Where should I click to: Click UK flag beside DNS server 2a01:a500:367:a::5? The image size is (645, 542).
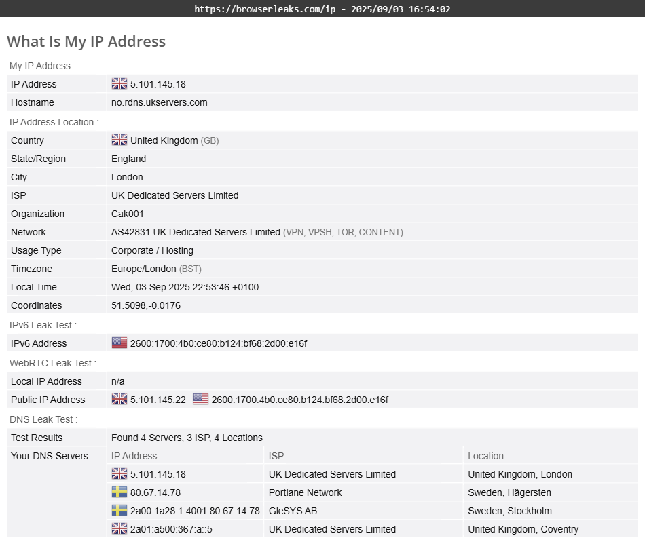click(x=119, y=529)
